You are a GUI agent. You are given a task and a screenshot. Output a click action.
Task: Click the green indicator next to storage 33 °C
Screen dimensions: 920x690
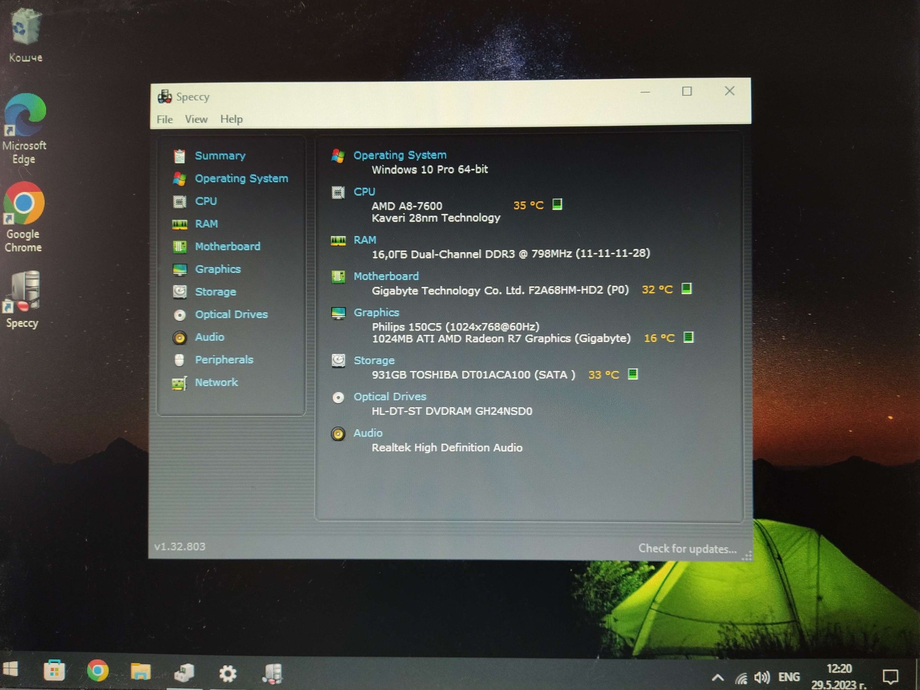pyautogui.click(x=633, y=374)
